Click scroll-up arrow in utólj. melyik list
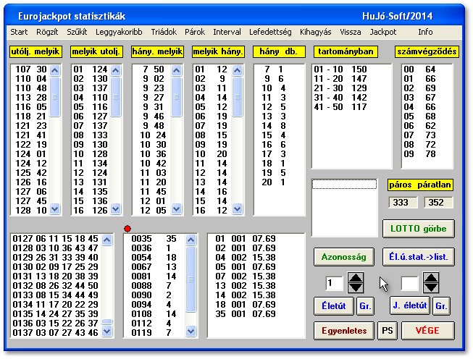Image resolution: width=473 pixels, height=359 pixels. (x=54, y=71)
